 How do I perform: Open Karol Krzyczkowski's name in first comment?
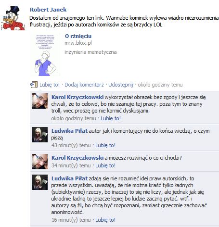tap(77, 97)
